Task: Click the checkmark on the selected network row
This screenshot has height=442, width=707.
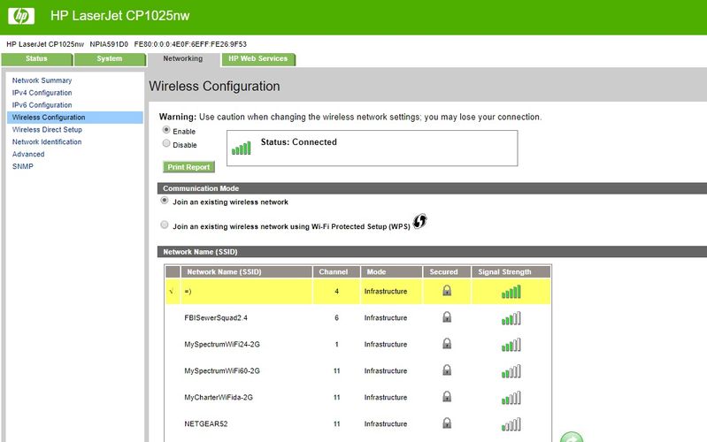Action: [x=172, y=292]
